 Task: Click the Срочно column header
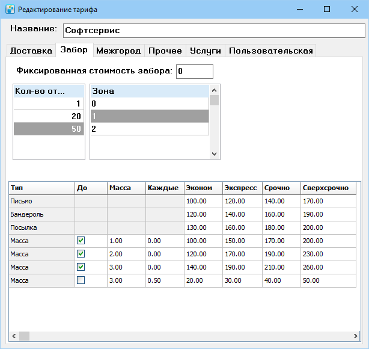pos(281,188)
